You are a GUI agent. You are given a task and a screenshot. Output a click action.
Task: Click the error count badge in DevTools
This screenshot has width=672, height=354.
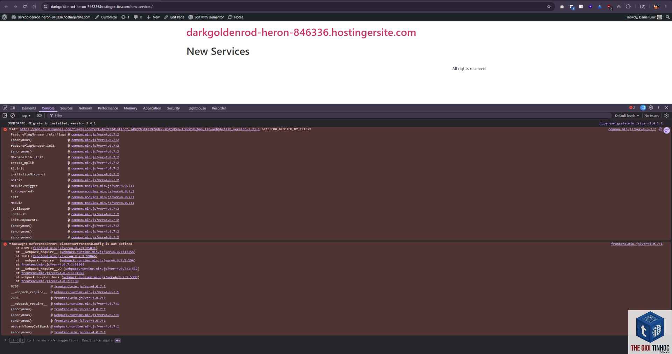[x=632, y=108]
